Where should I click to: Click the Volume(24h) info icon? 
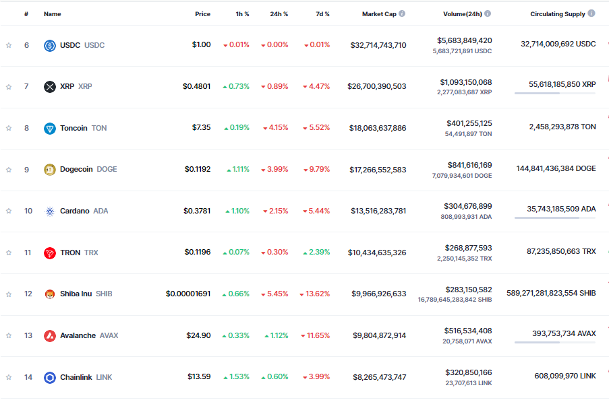pos(488,13)
